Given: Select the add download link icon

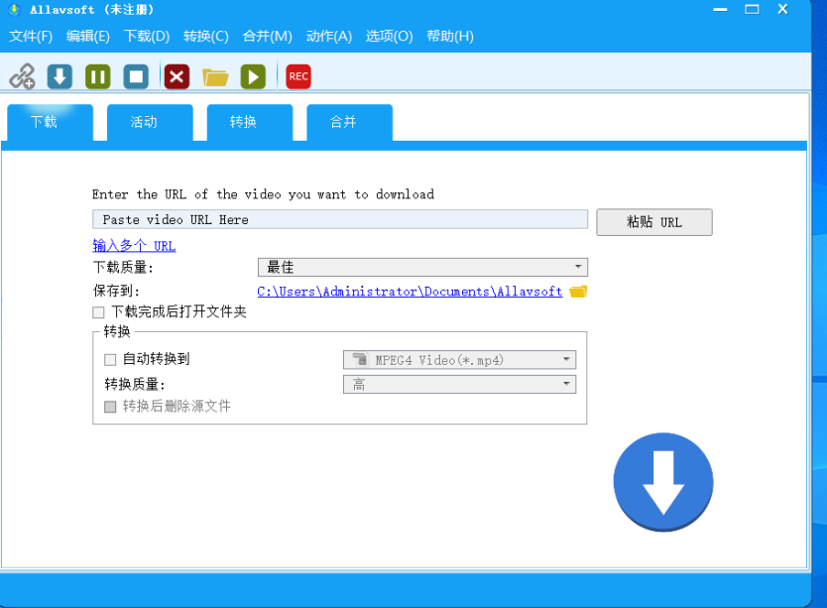Looking at the screenshot, I should pos(23,74).
